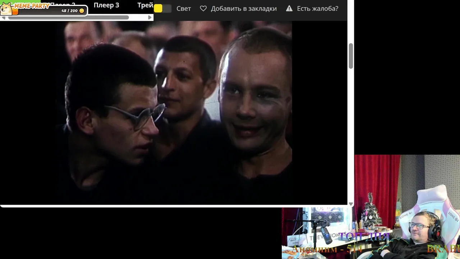Click the vertical scrollbar down arrow
460x259 pixels.
click(x=351, y=204)
